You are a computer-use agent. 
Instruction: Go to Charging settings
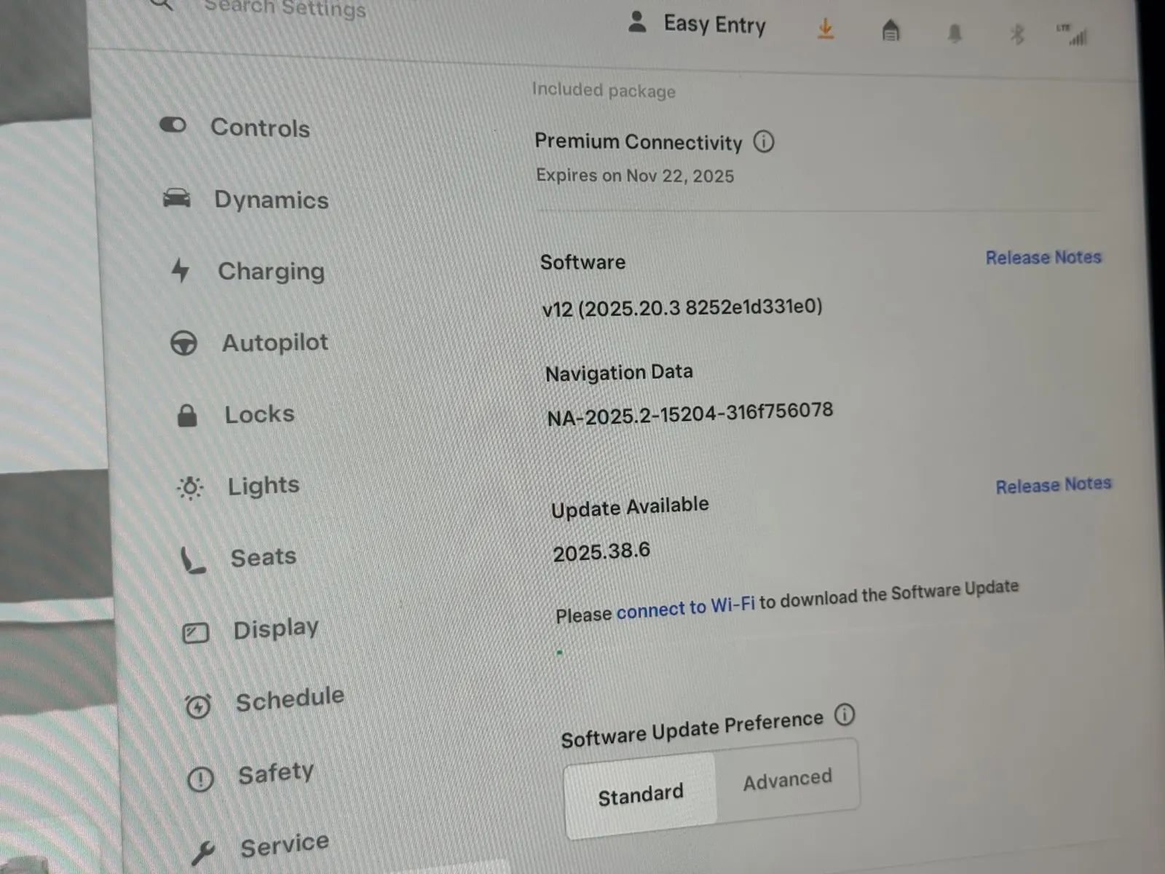pyautogui.click(x=270, y=271)
